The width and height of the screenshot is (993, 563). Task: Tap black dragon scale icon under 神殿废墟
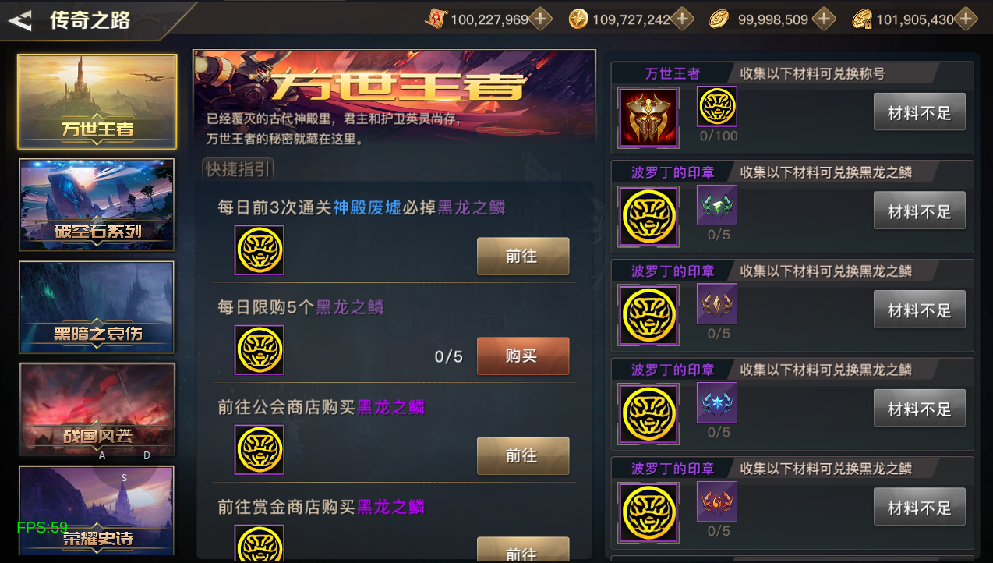point(260,250)
